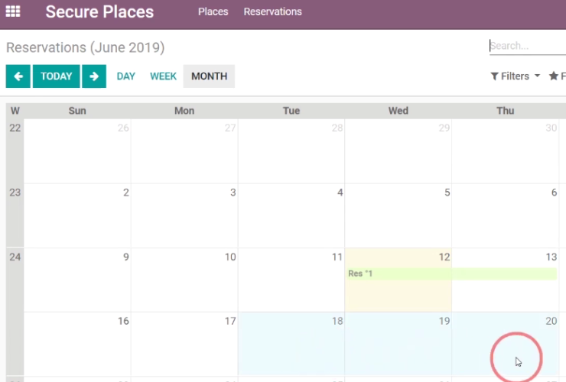This screenshot has width=566, height=382.
Task: Select the MONTH view button
Action: pyautogui.click(x=209, y=76)
